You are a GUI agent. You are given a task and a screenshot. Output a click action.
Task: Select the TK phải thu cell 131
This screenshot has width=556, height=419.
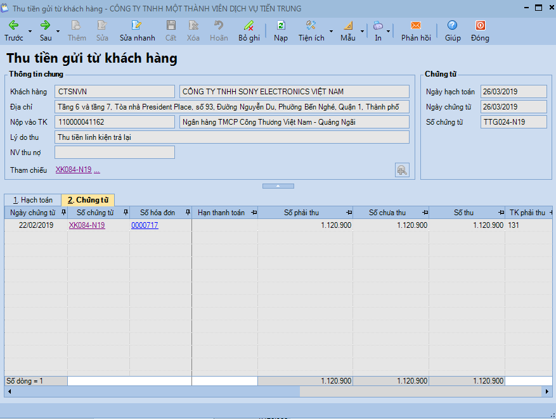(x=529, y=225)
